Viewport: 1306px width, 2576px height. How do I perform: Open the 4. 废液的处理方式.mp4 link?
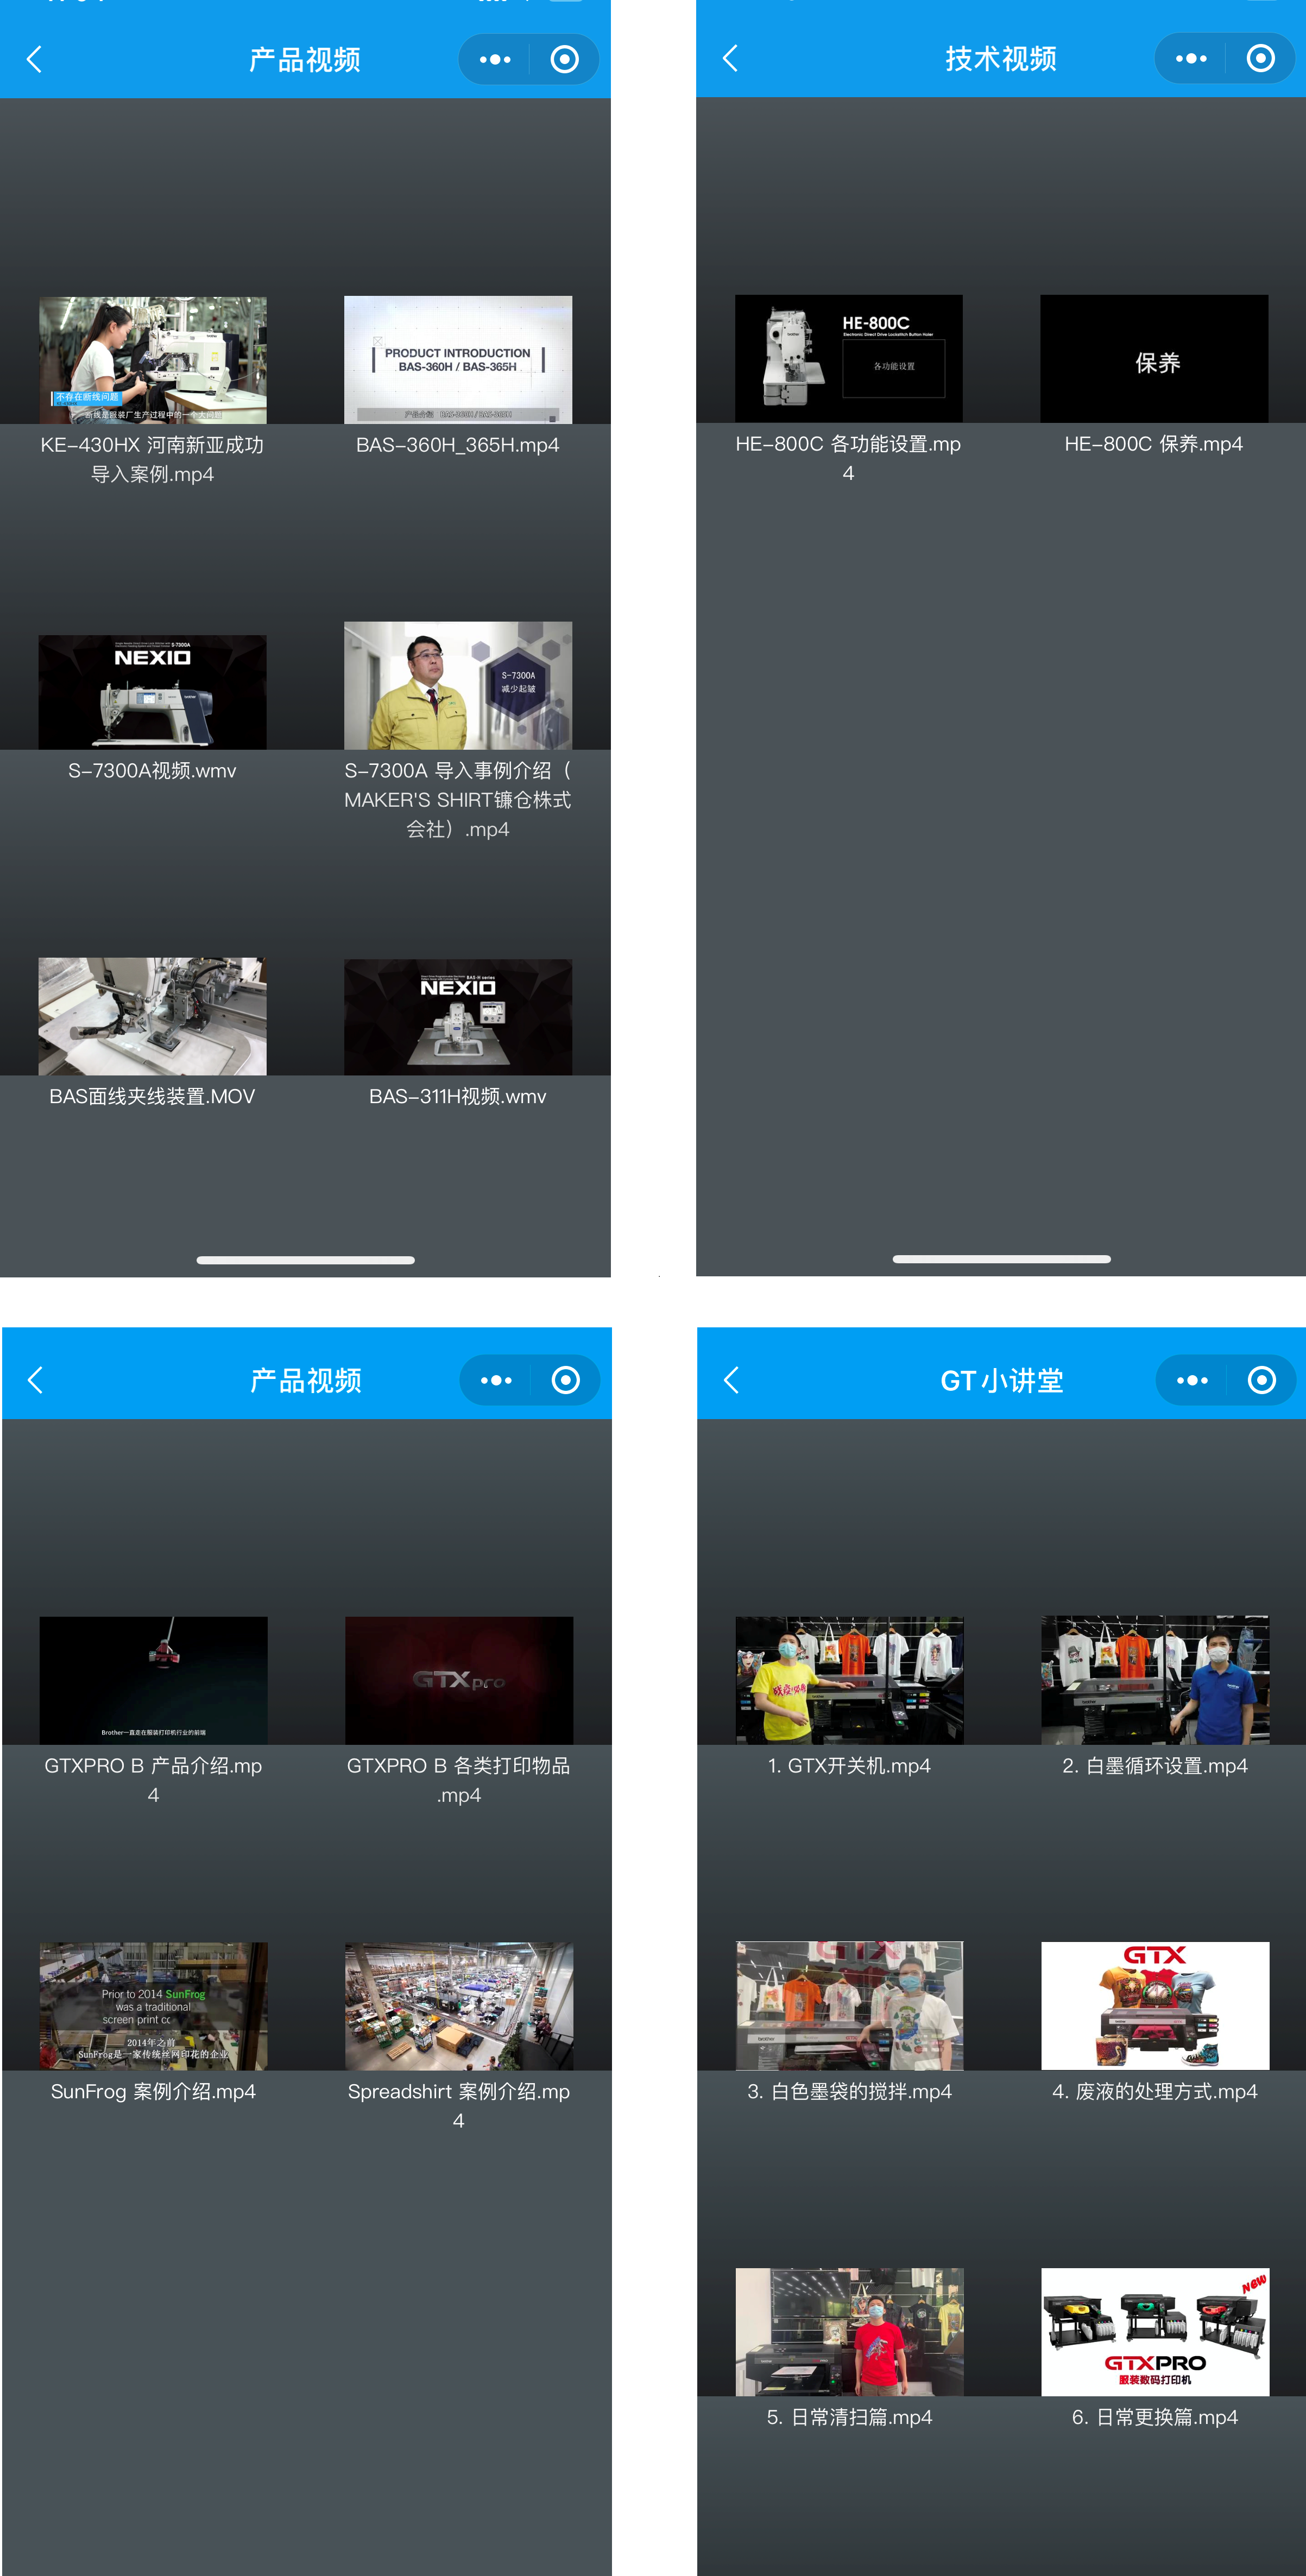[x=1154, y=2092]
